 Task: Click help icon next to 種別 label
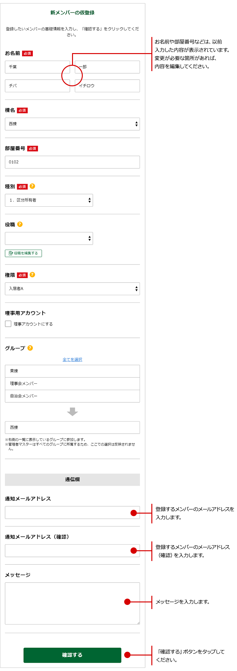point(32,186)
